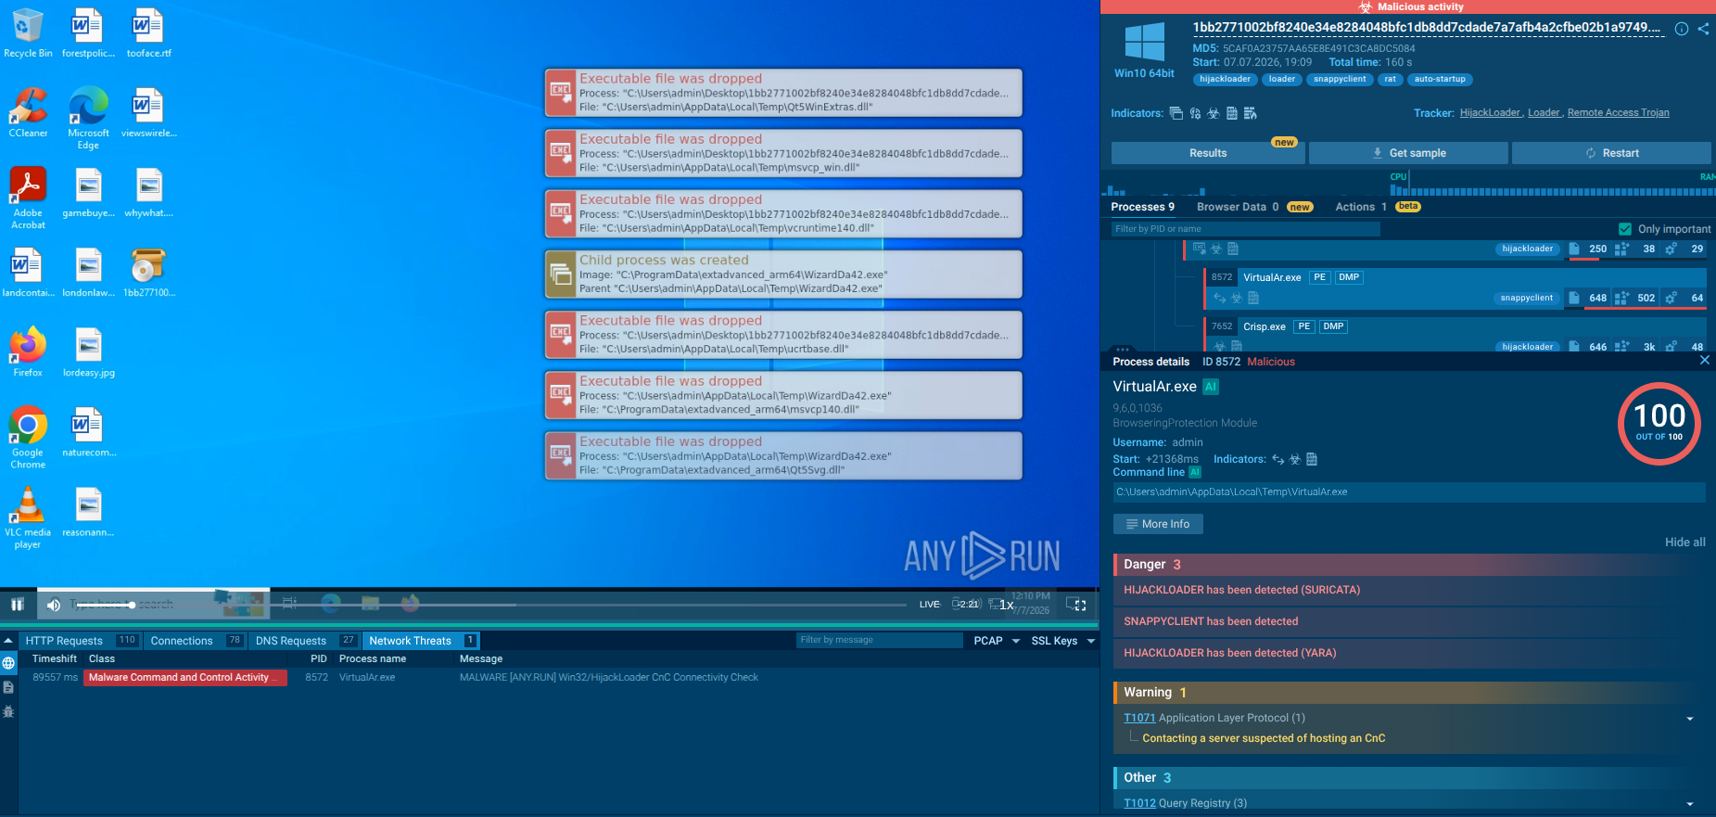
Task: Open the PCAP download dropdown
Action: click(996, 641)
